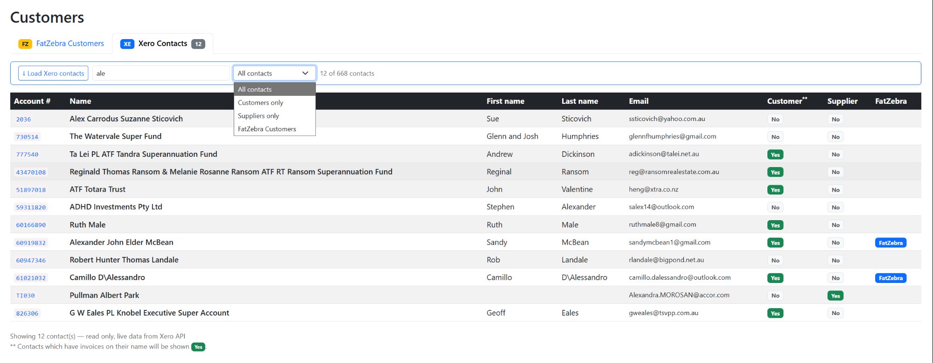
Task: Click Supplier No badge for The Watervale Super Fund
Action: click(x=835, y=137)
